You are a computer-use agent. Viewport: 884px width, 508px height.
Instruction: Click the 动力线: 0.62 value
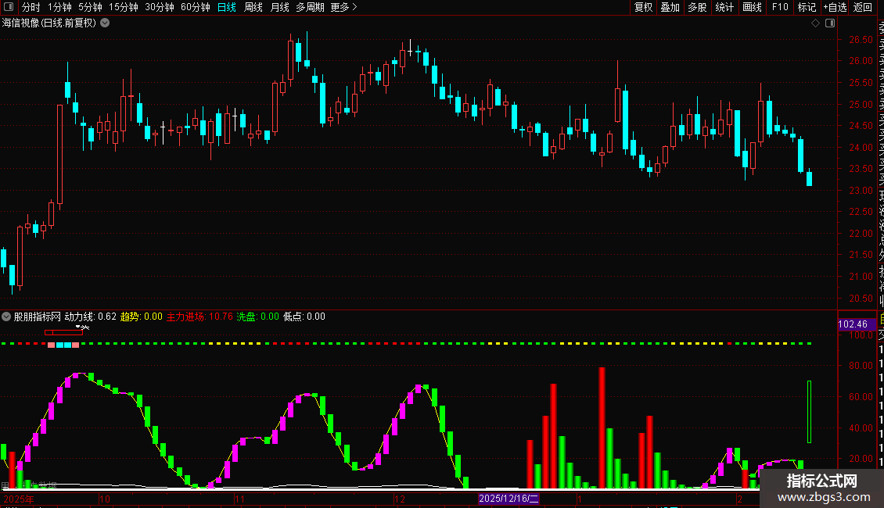(x=90, y=317)
